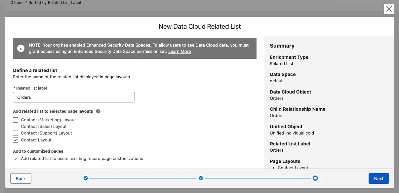Uncheck the Contact Layout checkbox

pos(16,140)
